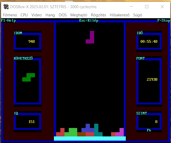Click the DOSBox-X window title text
This screenshot has height=143, width=171.
coord(53,7)
